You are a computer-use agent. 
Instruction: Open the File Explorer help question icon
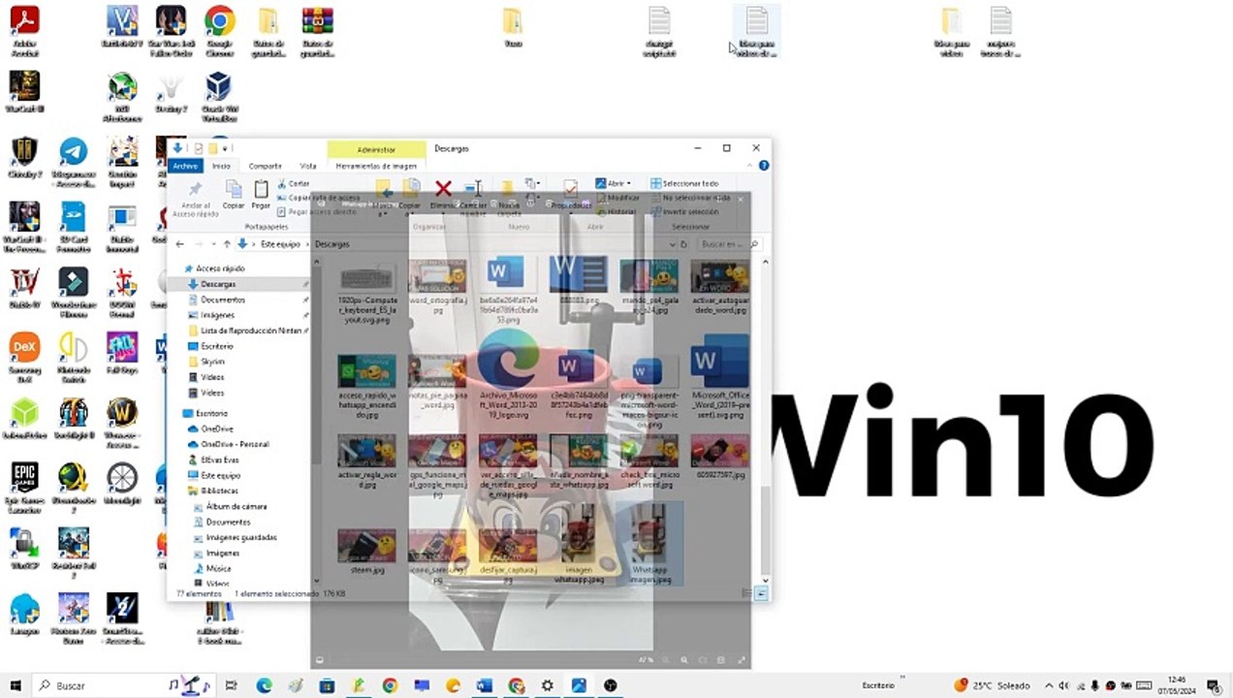pos(764,166)
